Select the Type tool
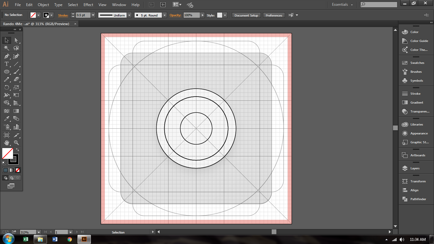 tap(7, 64)
